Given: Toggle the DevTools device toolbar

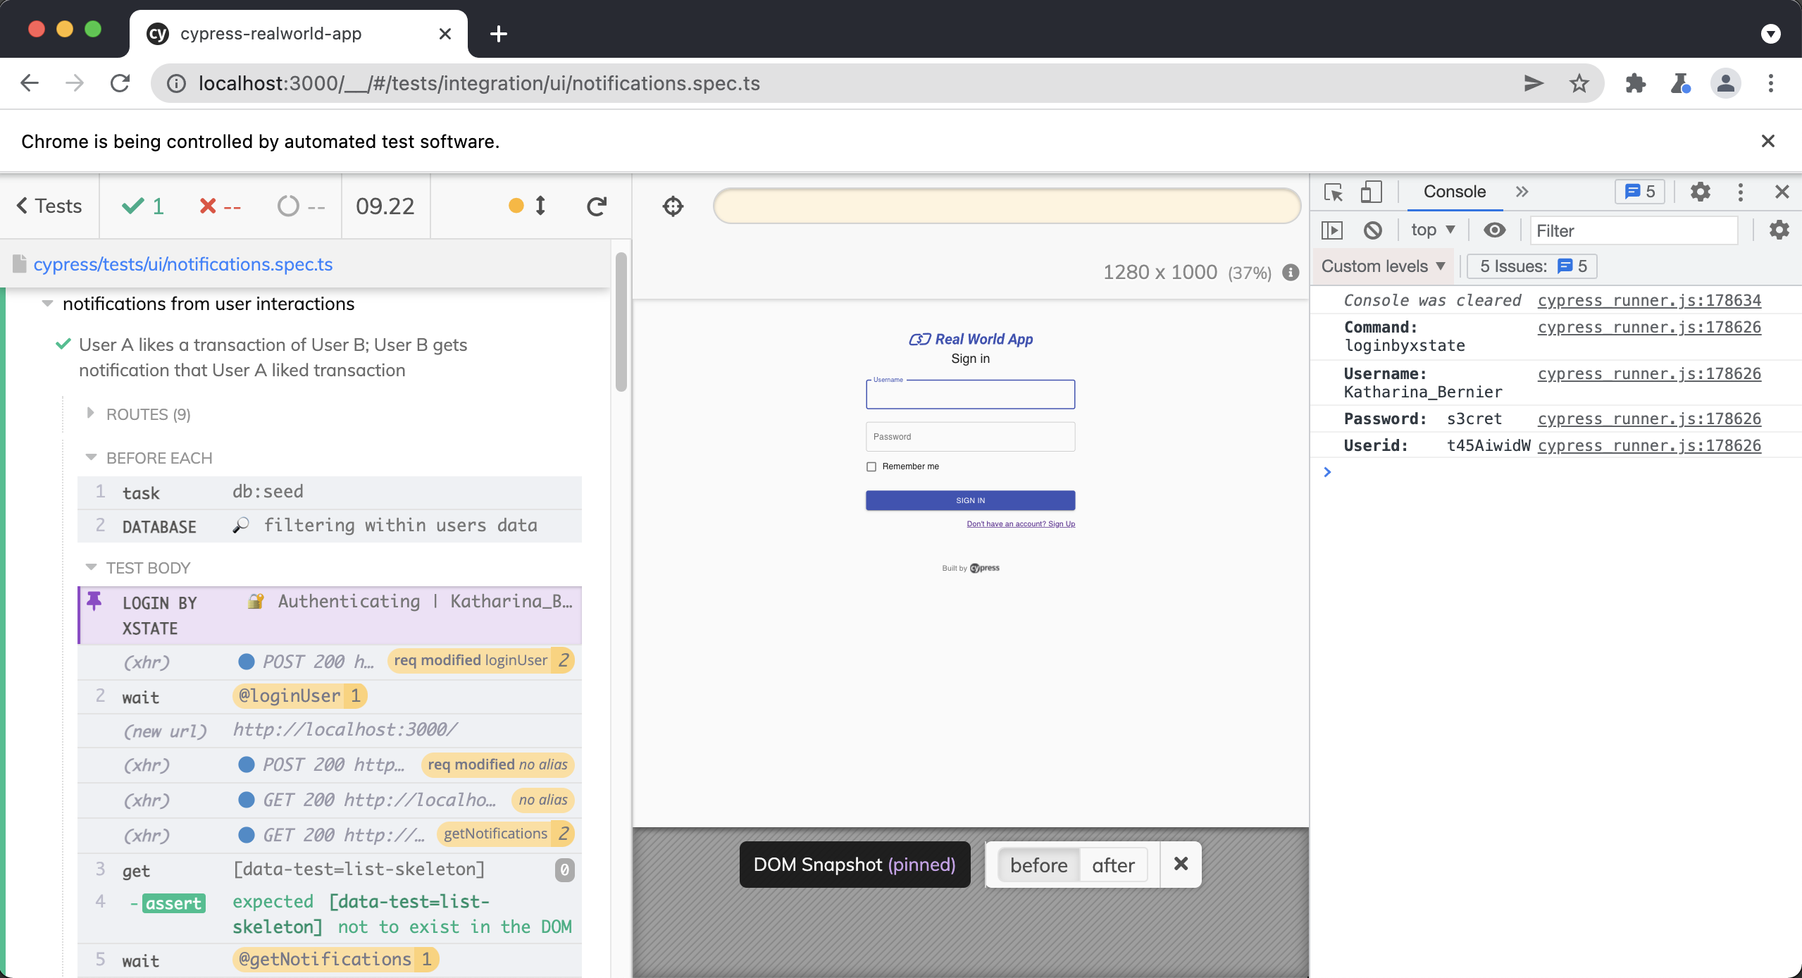Looking at the screenshot, I should click(x=1371, y=191).
